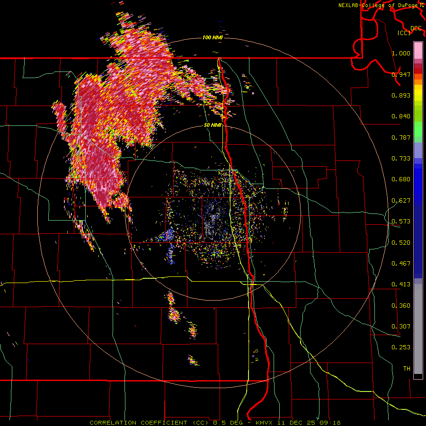
Task: Click the 100 NMI range ring label
Action: pos(213,37)
